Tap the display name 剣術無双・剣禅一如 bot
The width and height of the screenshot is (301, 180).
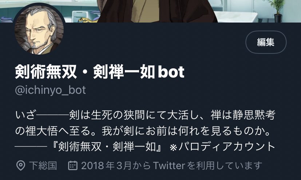click(x=100, y=72)
